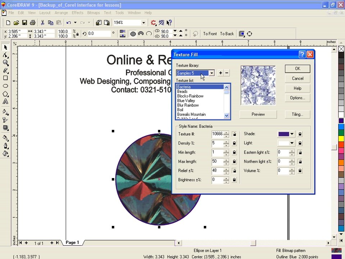345x259 pixels.
Task: Select the Shape tool in toolbox
Action: (x=5, y=55)
